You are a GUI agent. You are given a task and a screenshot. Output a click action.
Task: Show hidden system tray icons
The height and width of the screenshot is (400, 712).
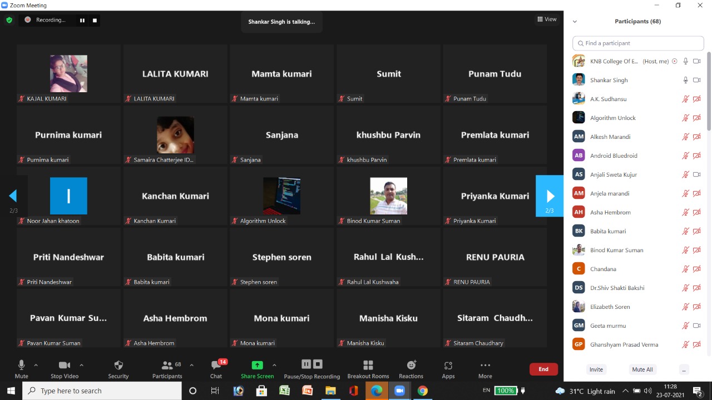click(625, 391)
